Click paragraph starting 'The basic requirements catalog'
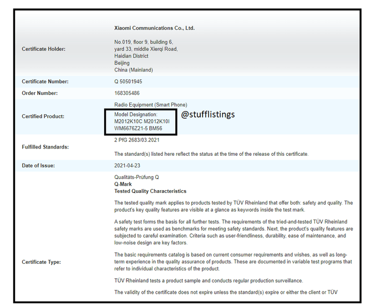 pyautogui.click(x=233, y=262)
